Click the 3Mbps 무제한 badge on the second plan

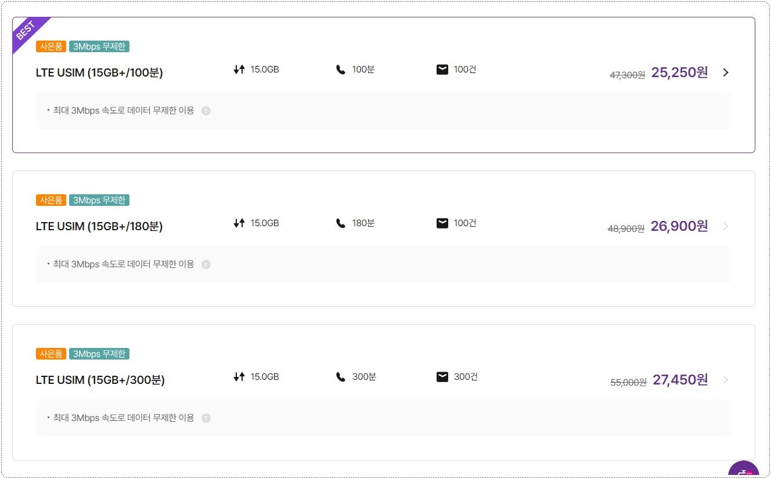tap(99, 199)
